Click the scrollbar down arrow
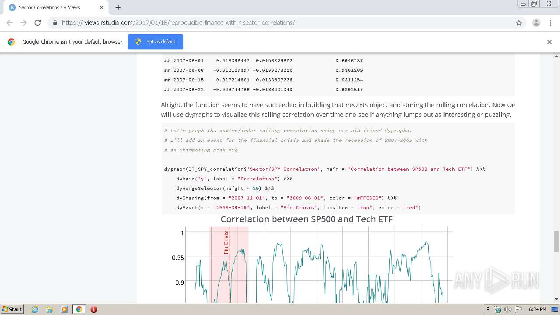The width and height of the screenshot is (560, 315). pos(556,299)
